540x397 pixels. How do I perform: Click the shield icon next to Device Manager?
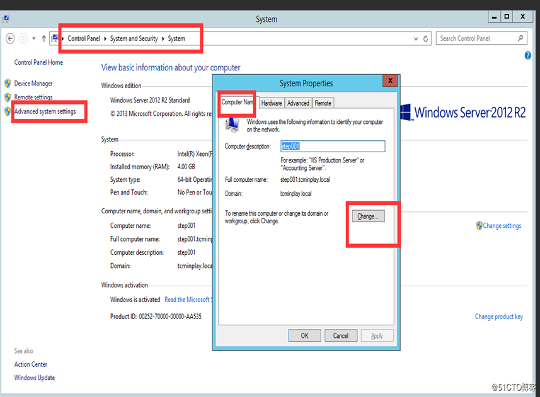8,83
